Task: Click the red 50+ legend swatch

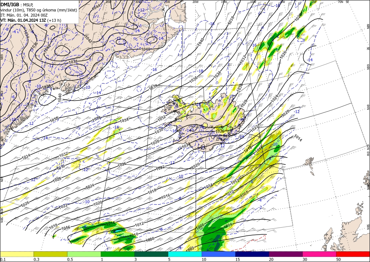Action: [353, 254]
